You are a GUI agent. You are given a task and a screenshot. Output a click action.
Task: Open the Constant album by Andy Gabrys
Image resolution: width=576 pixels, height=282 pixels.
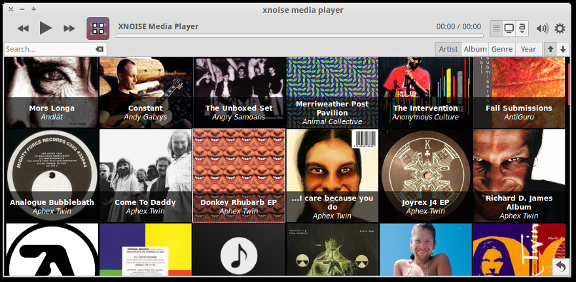pyautogui.click(x=145, y=92)
